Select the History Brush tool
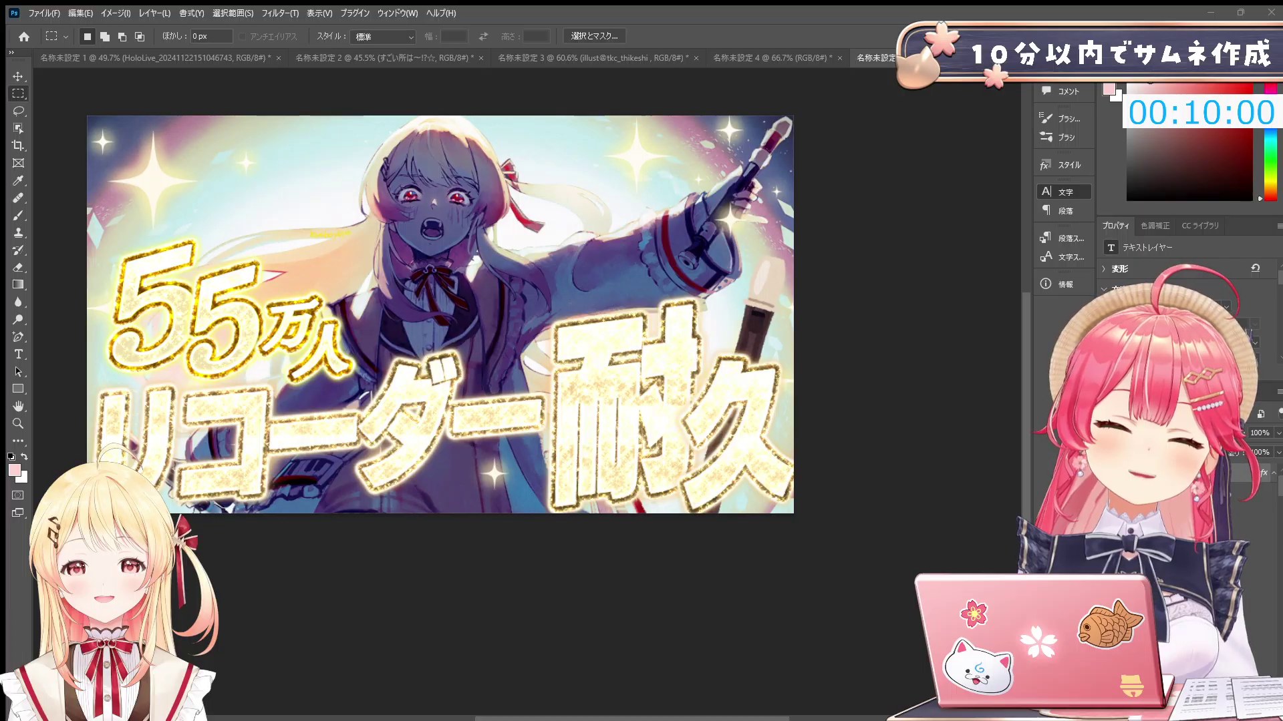This screenshot has width=1283, height=721. click(x=18, y=250)
